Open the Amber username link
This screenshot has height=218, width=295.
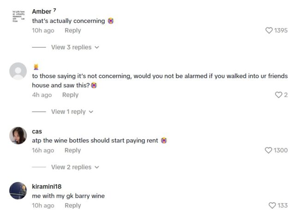pos(41,11)
